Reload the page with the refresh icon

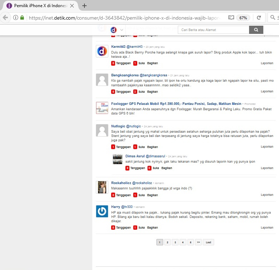tap(259, 17)
